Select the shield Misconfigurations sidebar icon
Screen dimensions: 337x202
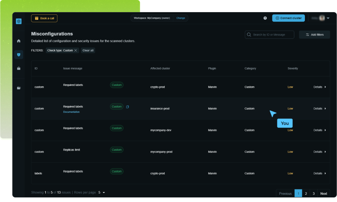(19, 55)
